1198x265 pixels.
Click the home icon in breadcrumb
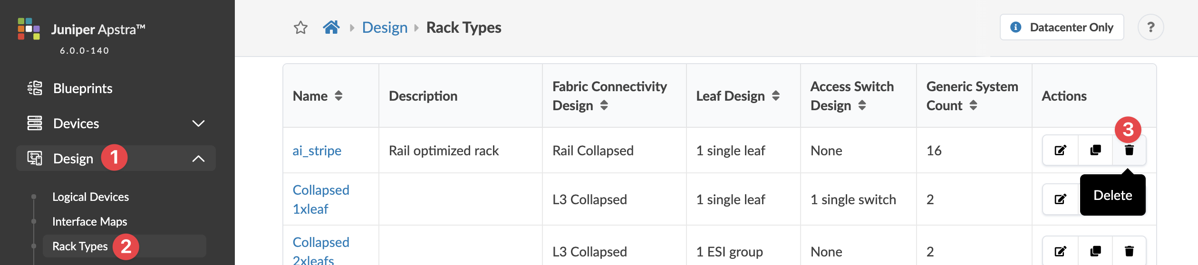click(x=331, y=28)
